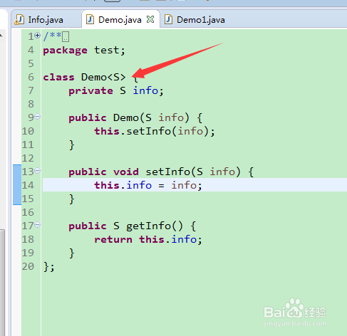
Task: Click 'getInfo()' method name on line 17
Action: coord(155,226)
